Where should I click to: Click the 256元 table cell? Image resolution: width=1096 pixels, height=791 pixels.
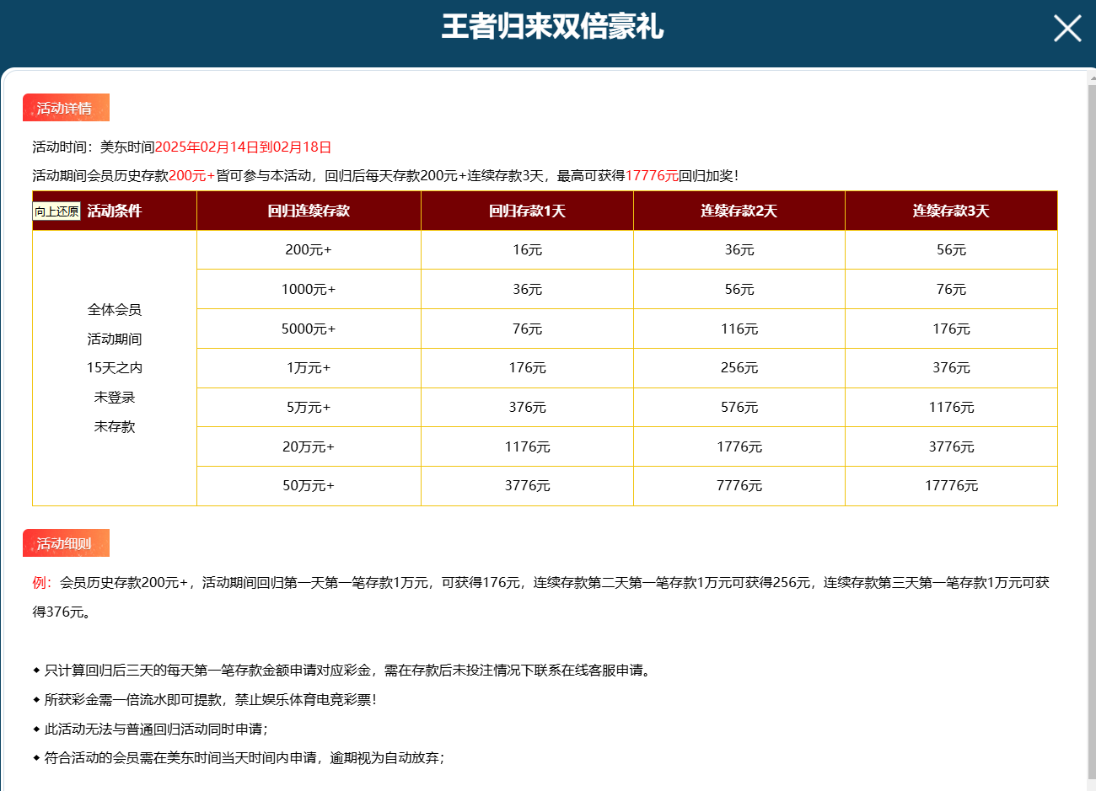739,368
